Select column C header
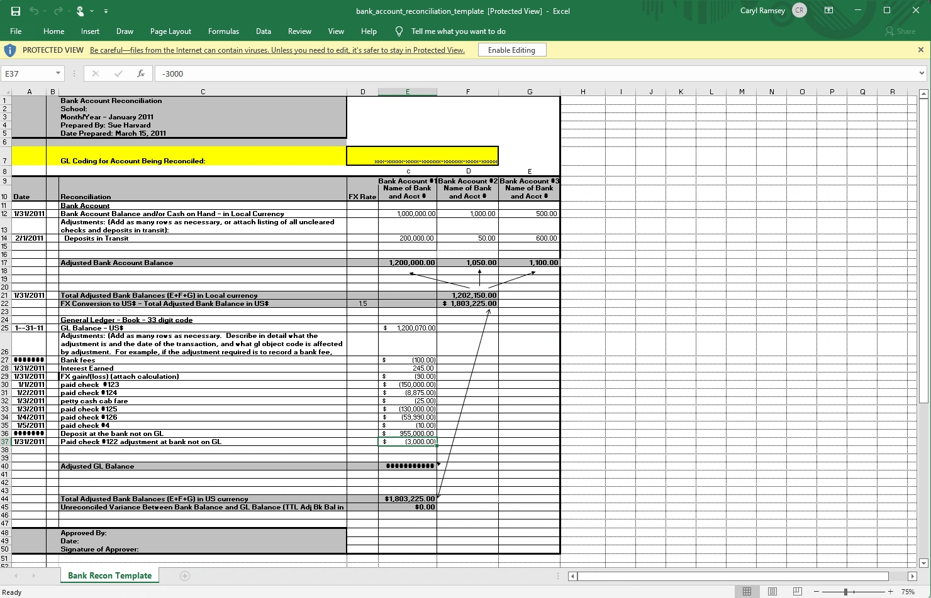The width and height of the screenshot is (931, 598). click(x=203, y=92)
